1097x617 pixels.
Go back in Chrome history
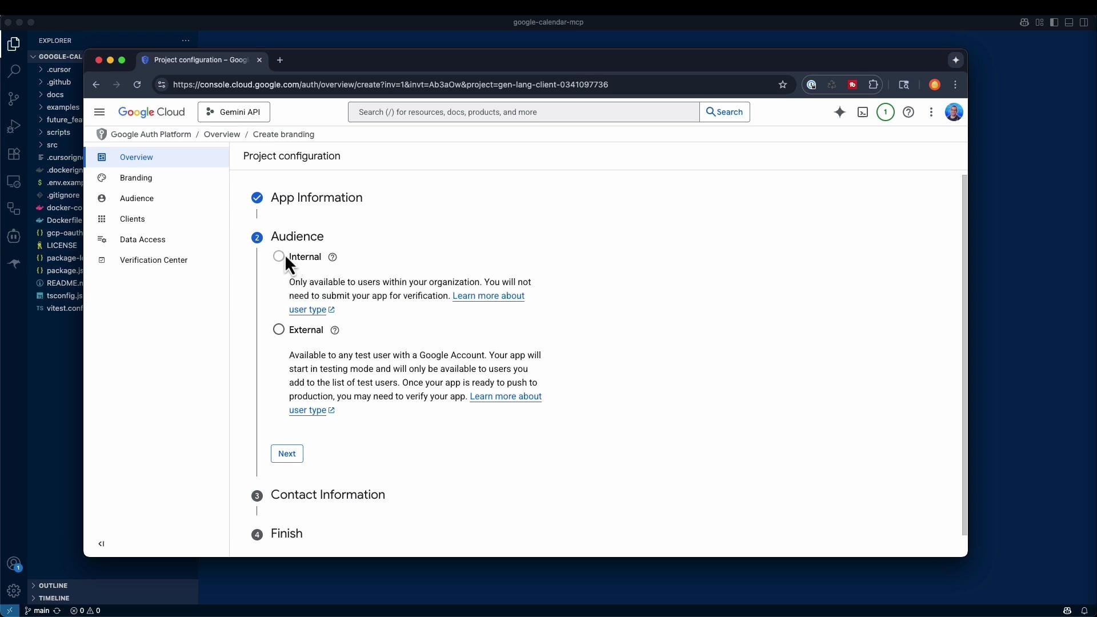pyautogui.click(x=96, y=85)
